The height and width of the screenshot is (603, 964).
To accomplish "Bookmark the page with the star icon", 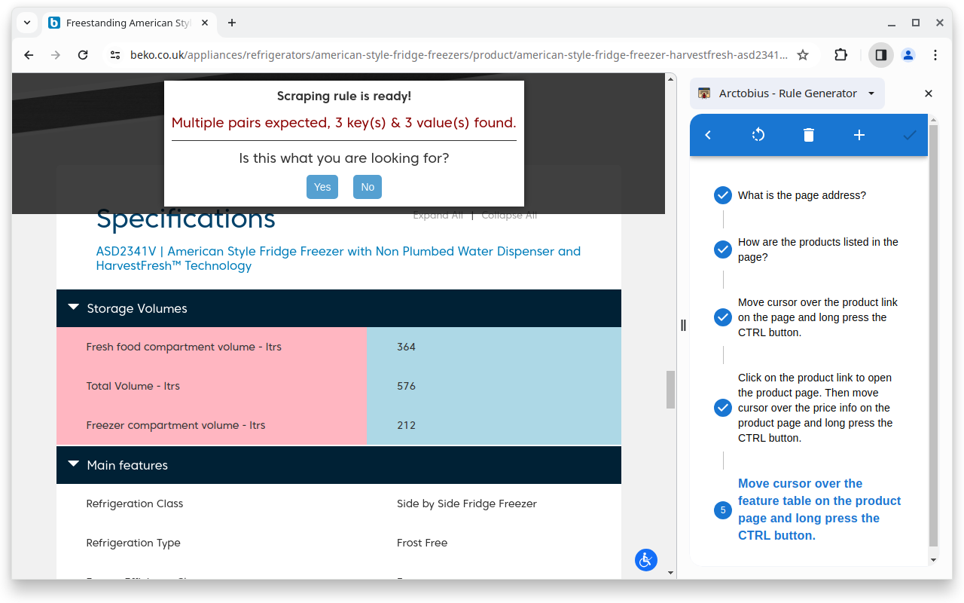I will [x=803, y=54].
